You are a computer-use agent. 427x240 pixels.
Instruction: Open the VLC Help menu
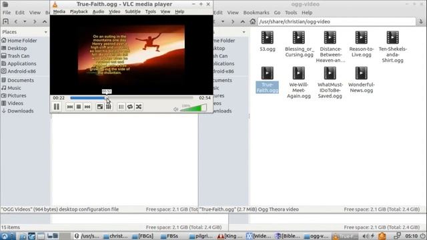(x=179, y=12)
